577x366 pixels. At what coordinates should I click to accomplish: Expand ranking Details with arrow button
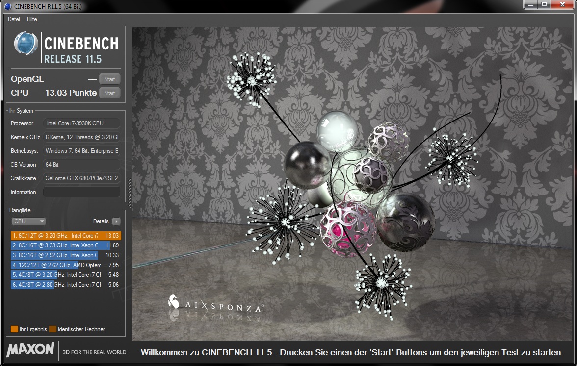116,221
